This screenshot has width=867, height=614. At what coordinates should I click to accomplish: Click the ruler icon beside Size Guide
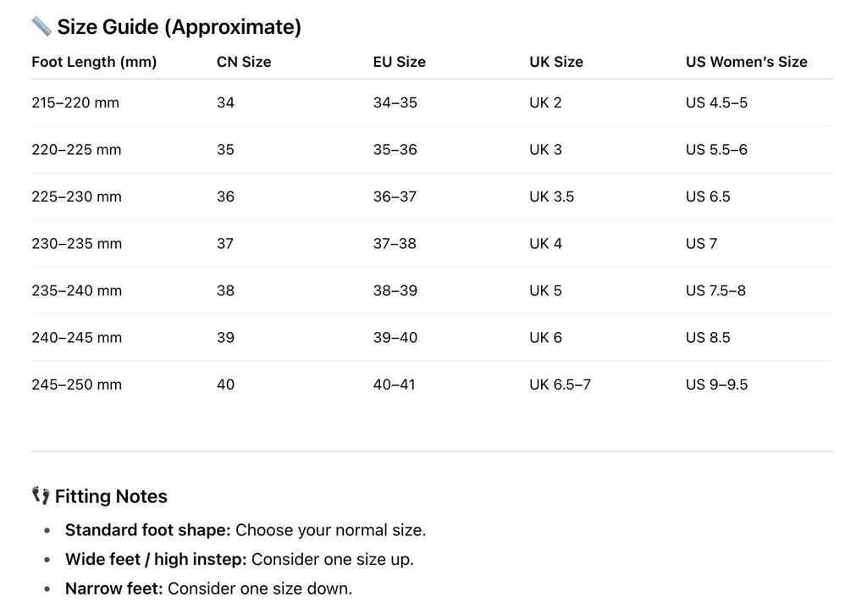41,26
